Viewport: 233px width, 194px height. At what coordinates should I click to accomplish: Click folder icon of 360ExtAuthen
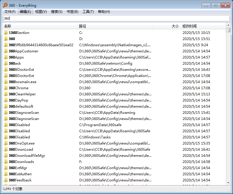[6, 174]
